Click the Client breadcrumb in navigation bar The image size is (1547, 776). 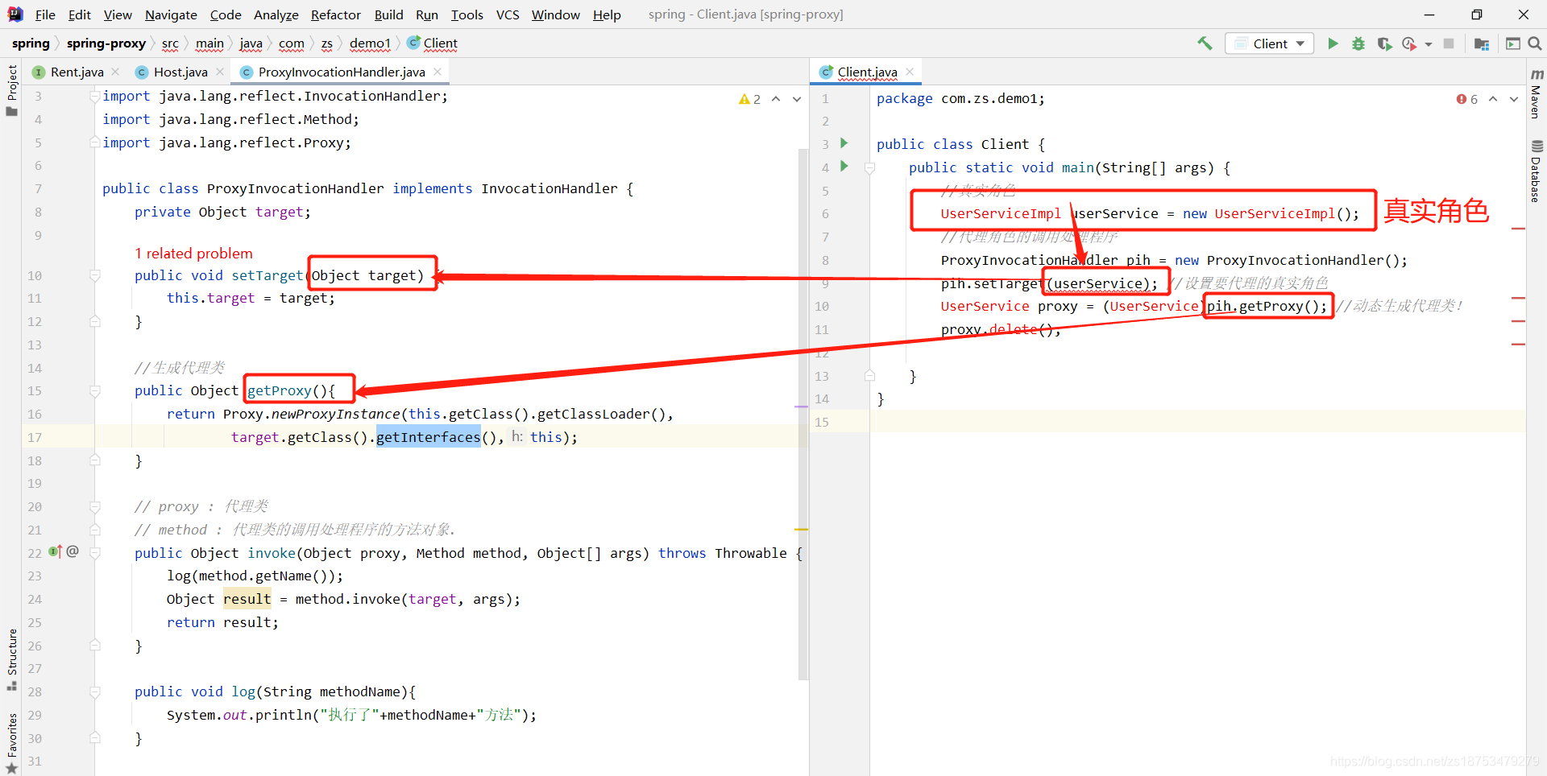433,43
